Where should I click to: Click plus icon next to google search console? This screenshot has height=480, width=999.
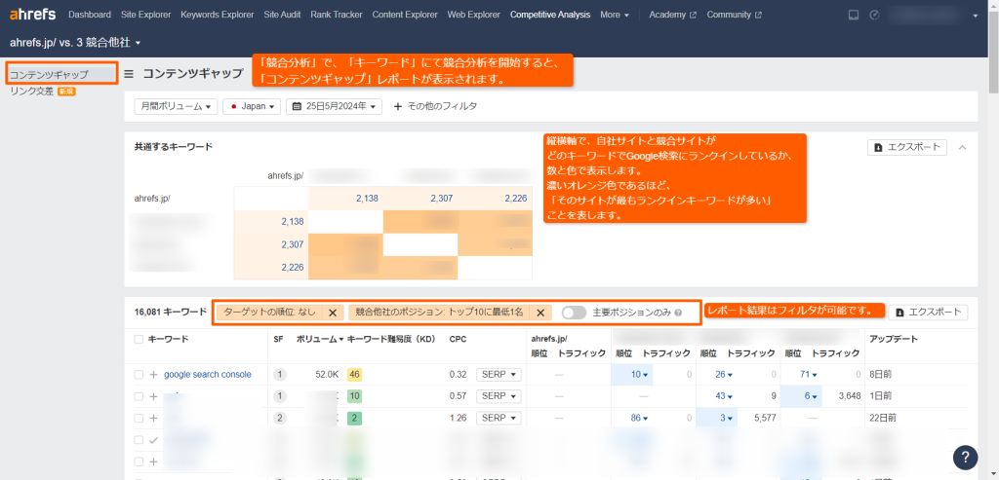[x=153, y=375]
